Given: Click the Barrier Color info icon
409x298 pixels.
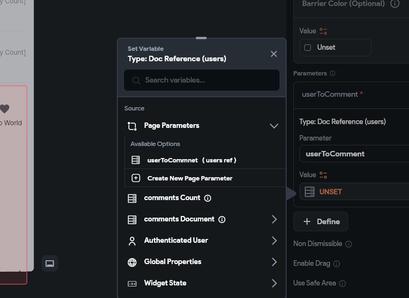Looking at the screenshot, I should point(395,4).
